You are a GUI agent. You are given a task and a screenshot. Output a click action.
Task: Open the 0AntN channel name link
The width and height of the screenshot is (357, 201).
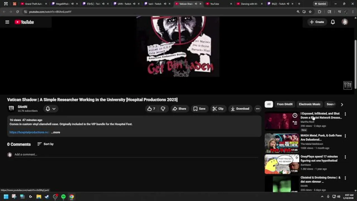[x=22, y=107]
